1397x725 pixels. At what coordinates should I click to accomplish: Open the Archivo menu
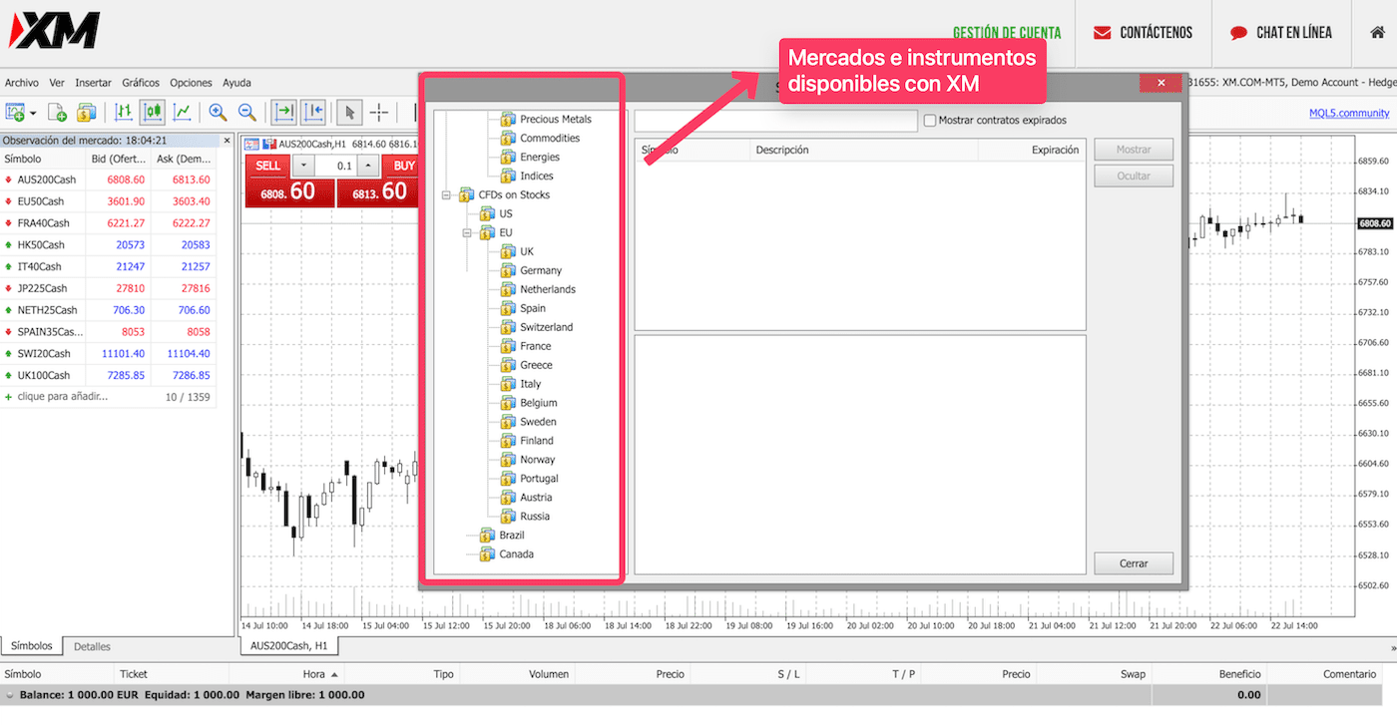click(22, 83)
